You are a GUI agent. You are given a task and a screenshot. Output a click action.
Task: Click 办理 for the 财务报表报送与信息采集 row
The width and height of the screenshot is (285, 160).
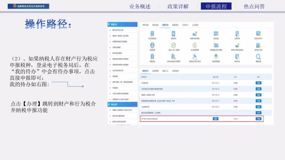(258, 101)
